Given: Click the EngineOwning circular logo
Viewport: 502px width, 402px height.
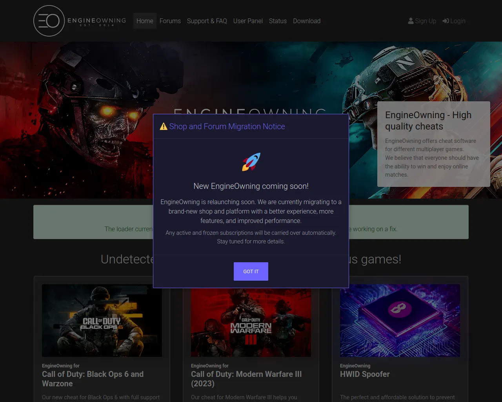Looking at the screenshot, I should 49,21.
